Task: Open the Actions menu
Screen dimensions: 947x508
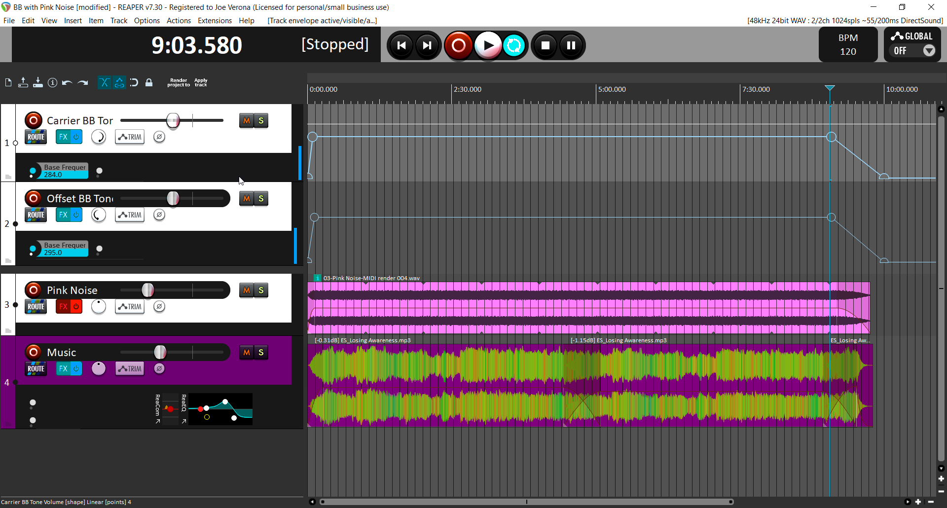Action: (179, 21)
